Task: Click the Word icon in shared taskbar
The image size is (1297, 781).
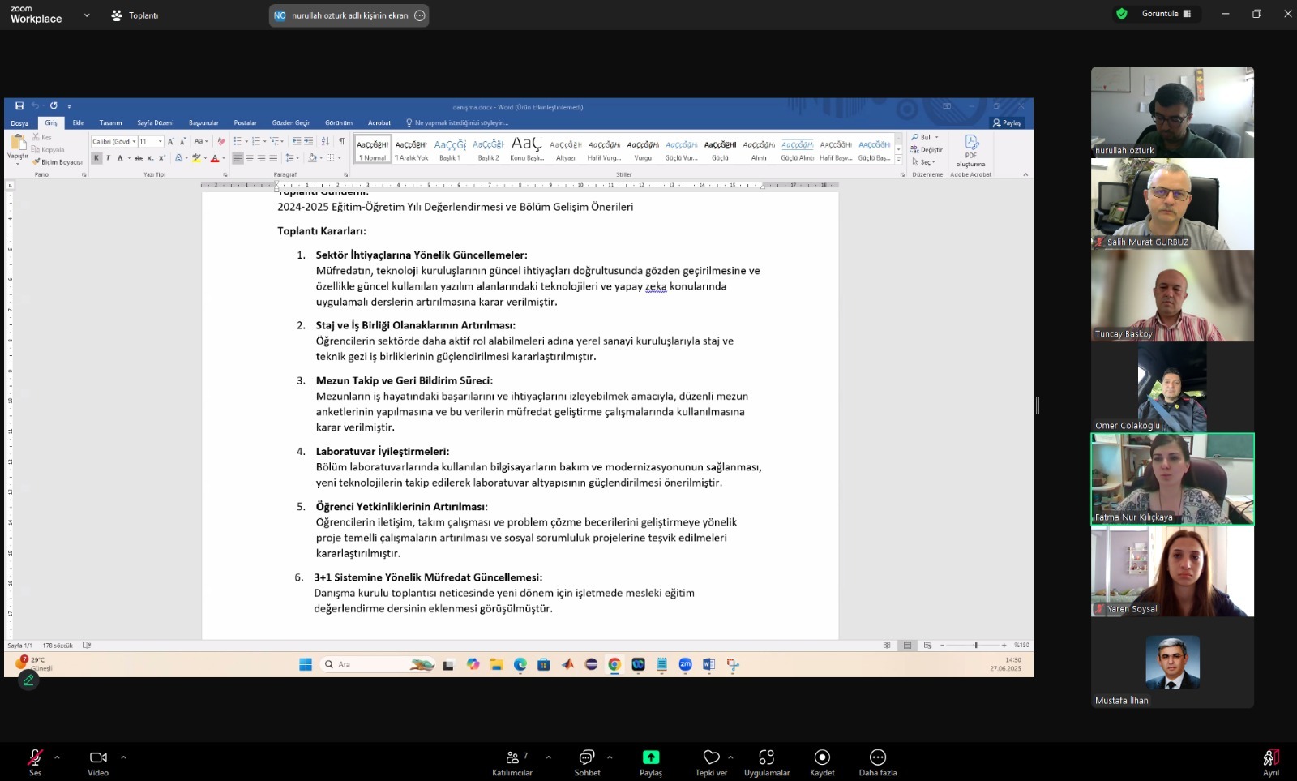Action: 708,664
